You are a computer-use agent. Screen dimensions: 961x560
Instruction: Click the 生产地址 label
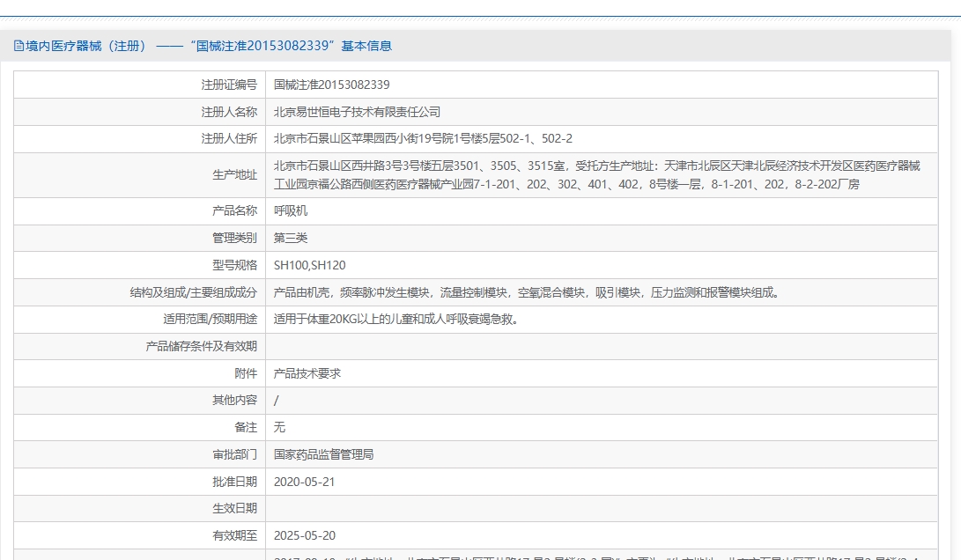coord(234,174)
